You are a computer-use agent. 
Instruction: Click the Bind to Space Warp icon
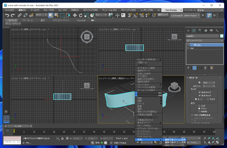(x=31, y=15)
